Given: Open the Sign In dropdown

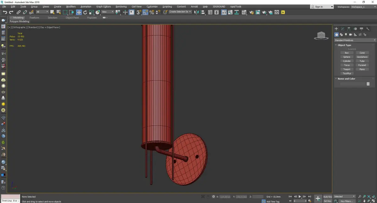Looking at the screenshot, I should tap(322, 7).
